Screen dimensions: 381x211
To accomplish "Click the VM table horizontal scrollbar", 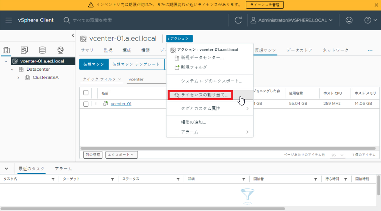I will pos(228,148).
